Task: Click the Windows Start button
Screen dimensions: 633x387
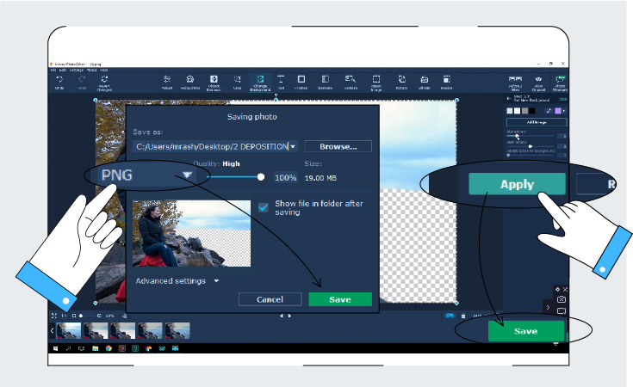Action: click(55, 348)
